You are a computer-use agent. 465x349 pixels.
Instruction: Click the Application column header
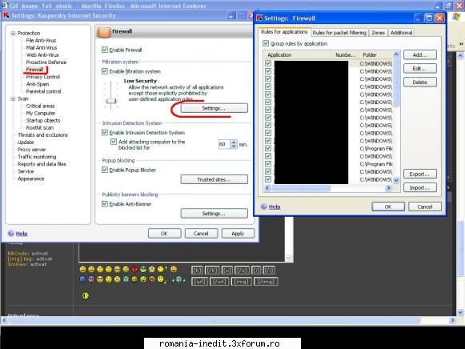pyautogui.click(x=298, y=55)
